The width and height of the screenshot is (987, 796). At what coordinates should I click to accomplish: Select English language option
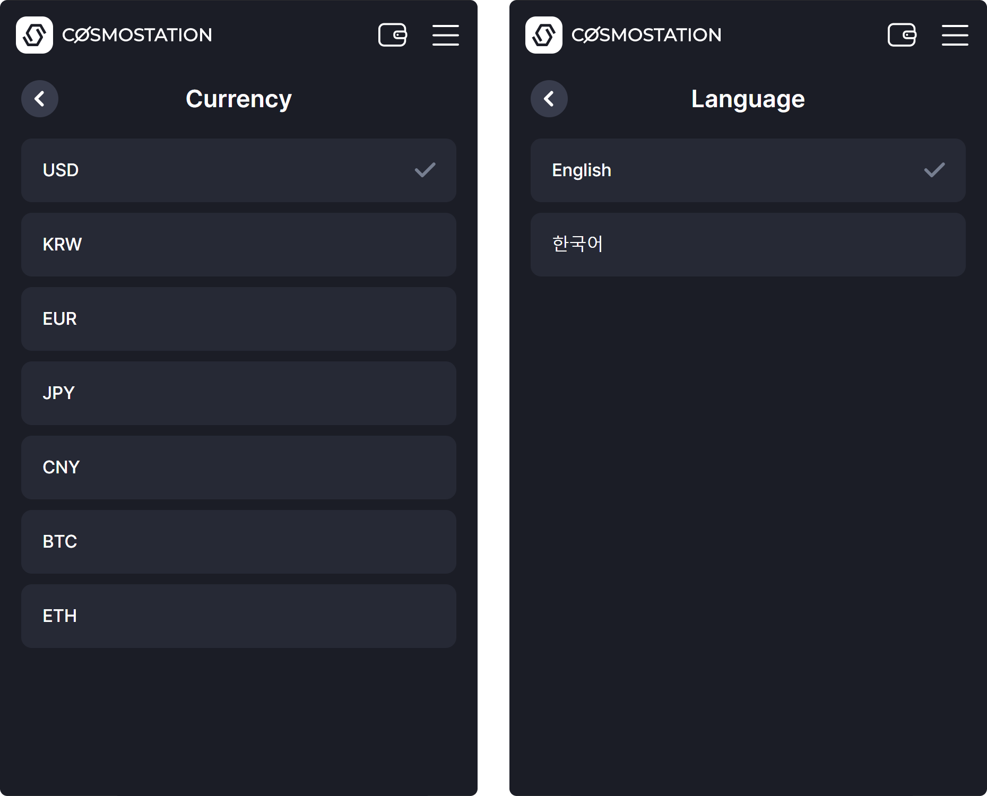[748, 170]
